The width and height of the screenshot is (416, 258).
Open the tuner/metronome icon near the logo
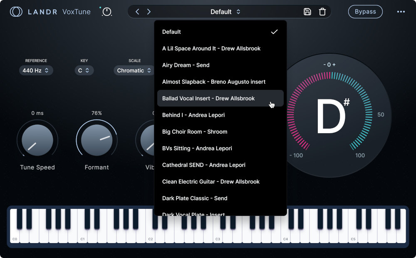pyautogui.click(x=106, y=12)
